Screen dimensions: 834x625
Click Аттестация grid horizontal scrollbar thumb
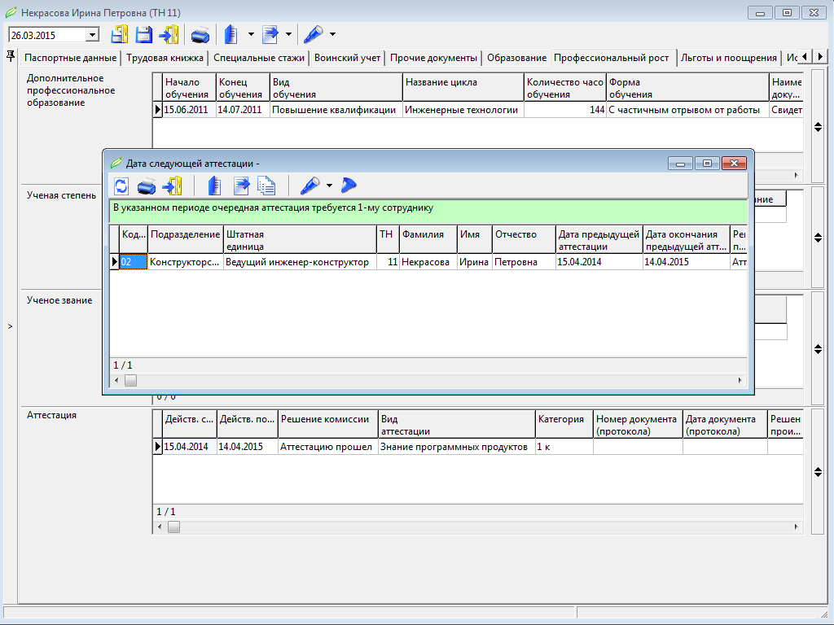(x=174, y=527)
